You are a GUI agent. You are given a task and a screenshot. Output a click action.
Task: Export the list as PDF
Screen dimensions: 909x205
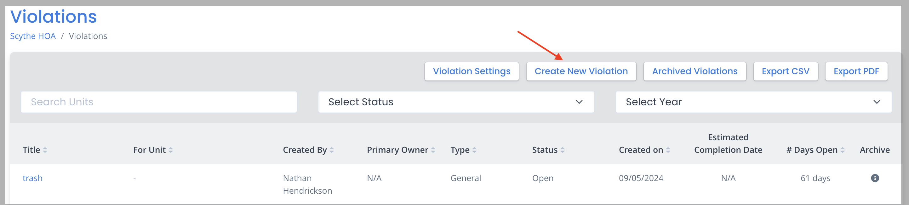[x=856, y=71]
